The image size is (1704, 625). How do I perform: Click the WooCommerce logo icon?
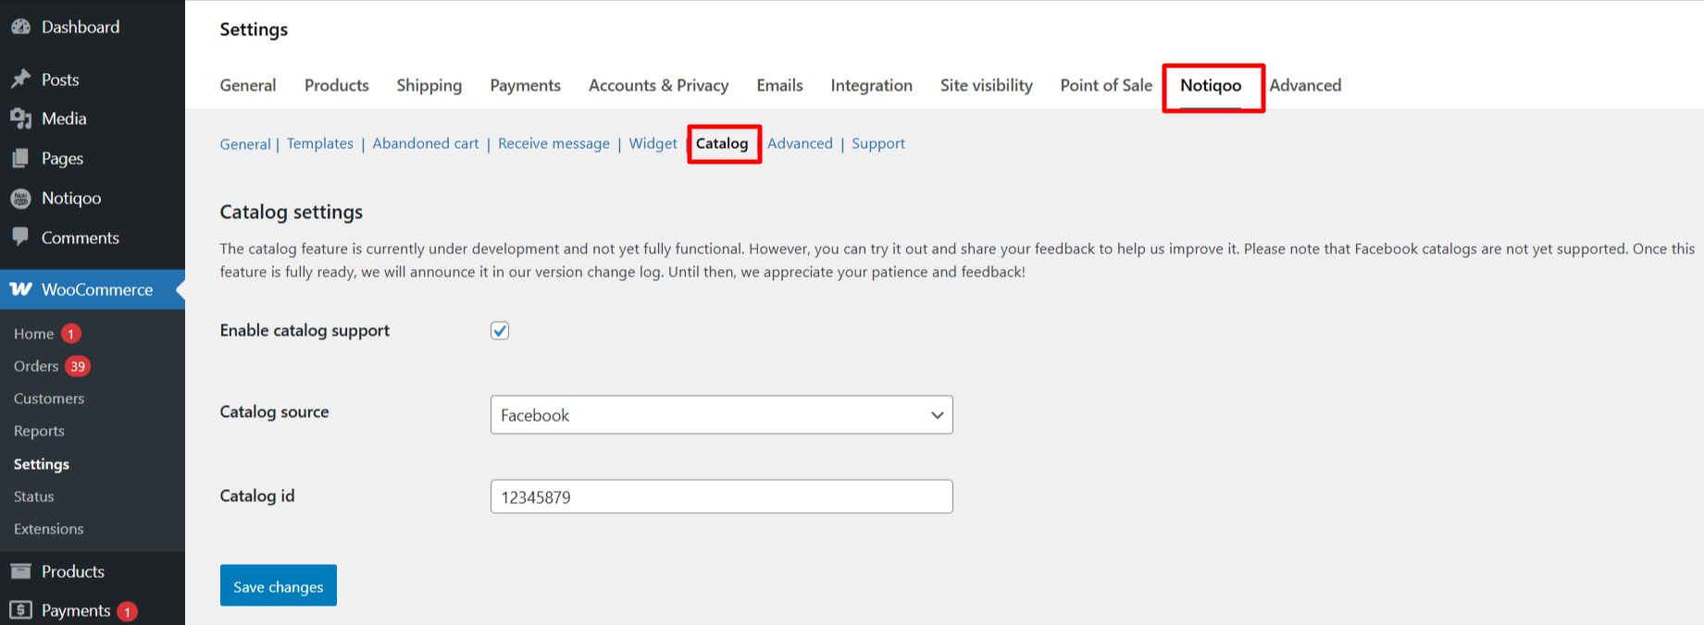20,289
